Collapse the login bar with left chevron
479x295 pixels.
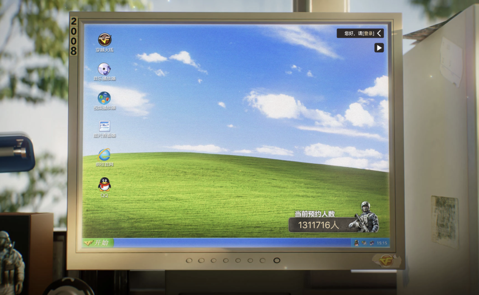[x=379, y=33]
